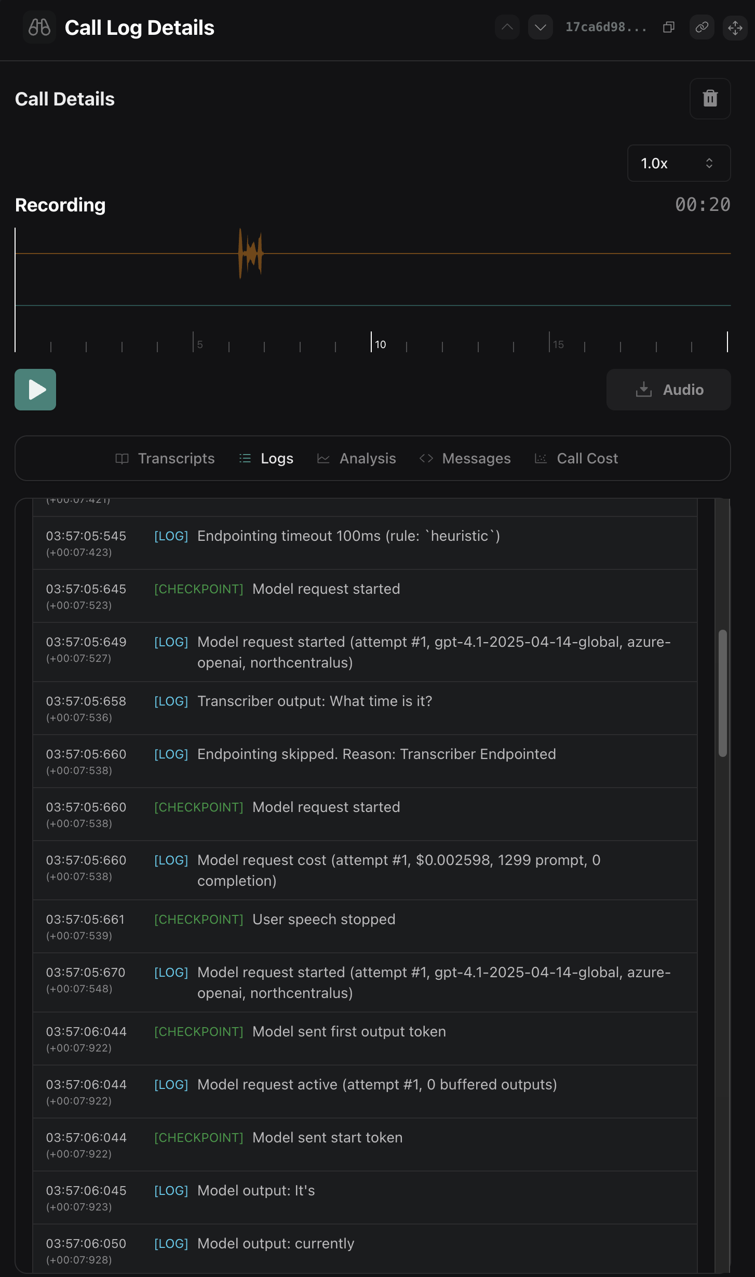Open the Messages tab
Image resolution: width=755 pixels, height=1277 pixels.
[x=465, y=458]
